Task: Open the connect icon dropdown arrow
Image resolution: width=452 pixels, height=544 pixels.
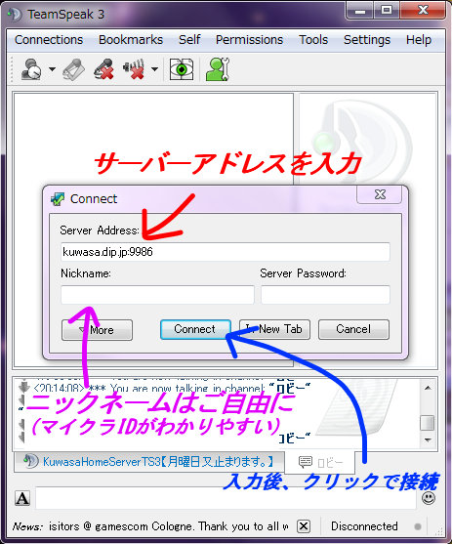Action: (x=52, y=69)
